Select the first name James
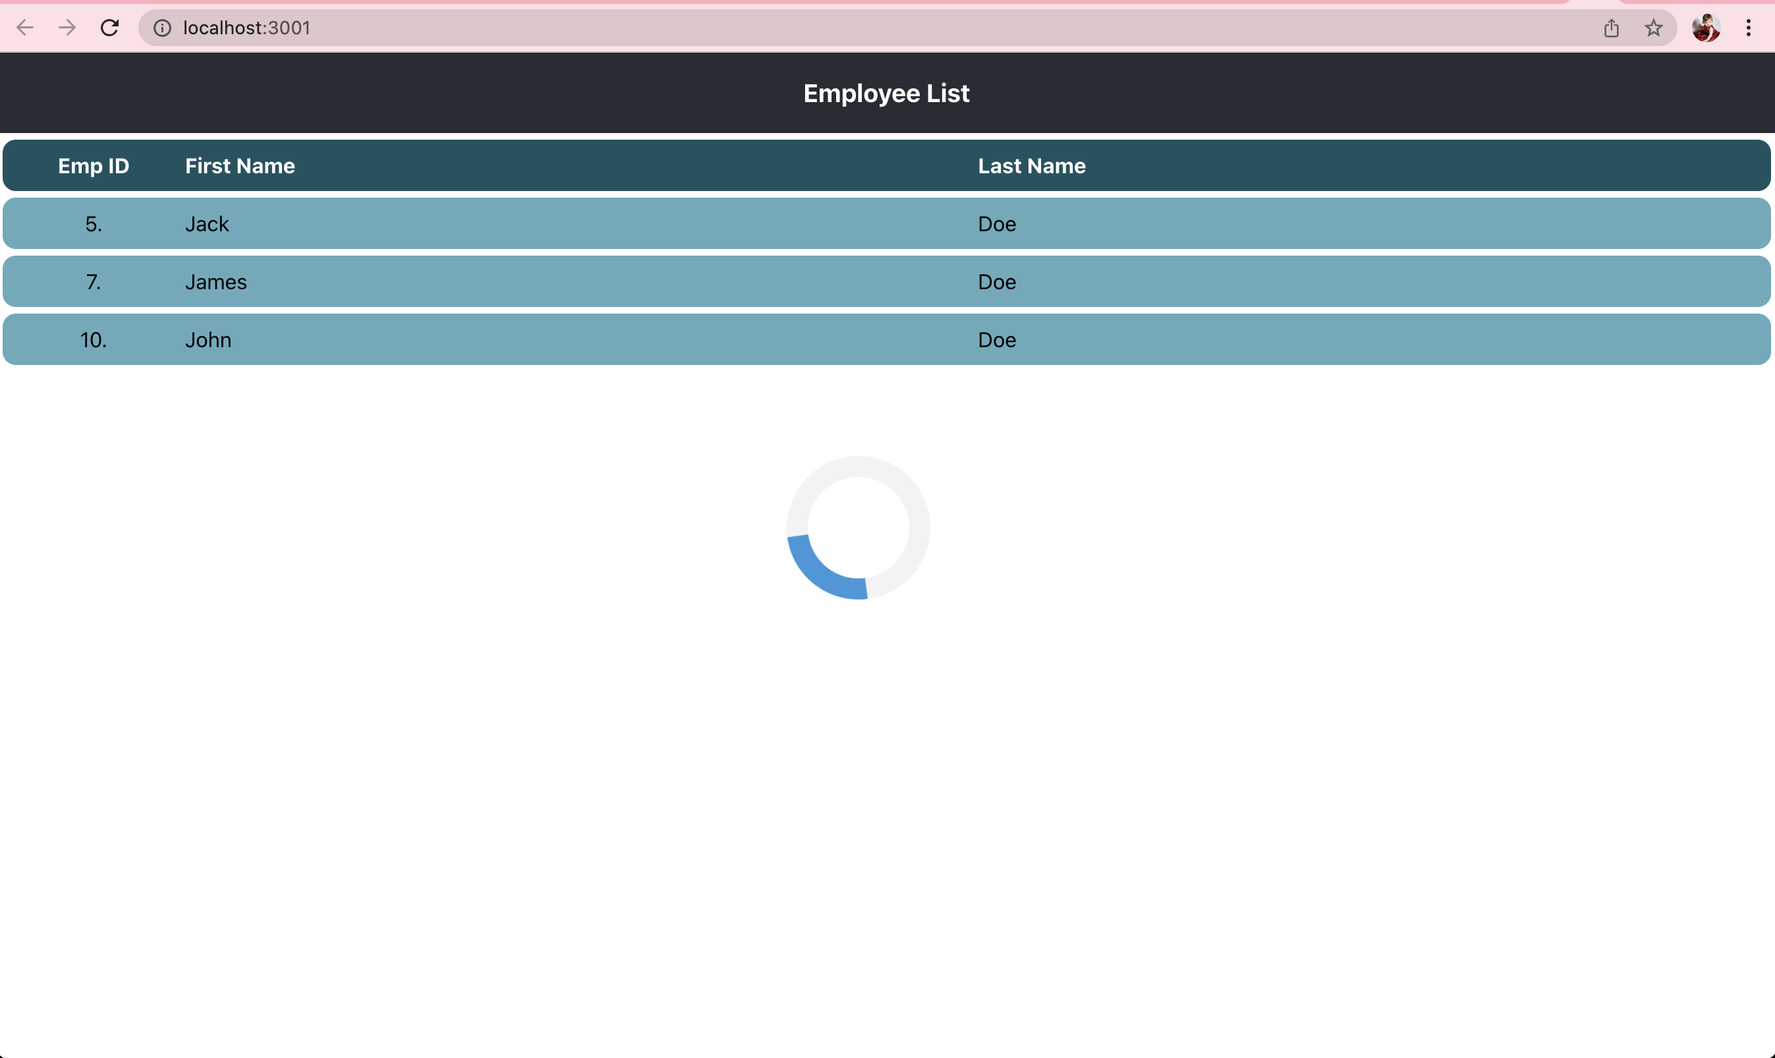Image resolution: width=1775 pixels, height=1058 pixels. [x=215, y=281]
